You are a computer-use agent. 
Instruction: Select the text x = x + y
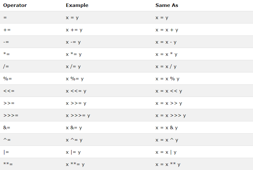(x=167, y=30)
